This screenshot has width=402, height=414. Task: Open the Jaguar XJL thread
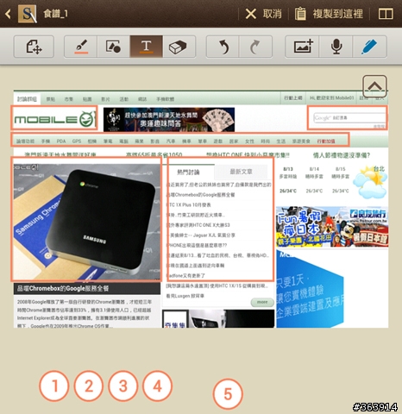(x=201, y=235)
